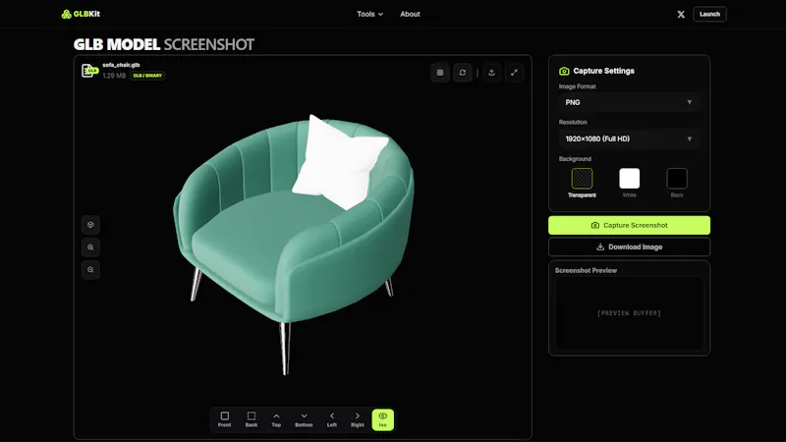Click the Launch button
Screen dimensions: 786x442
click(709, 14)
